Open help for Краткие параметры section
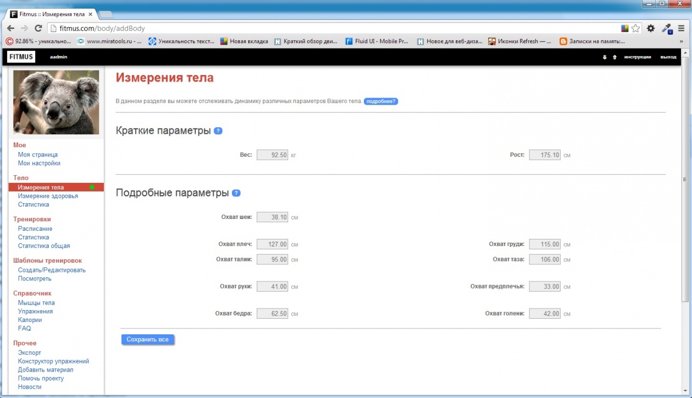Screen dimensions: 692x398 (218, 131)
